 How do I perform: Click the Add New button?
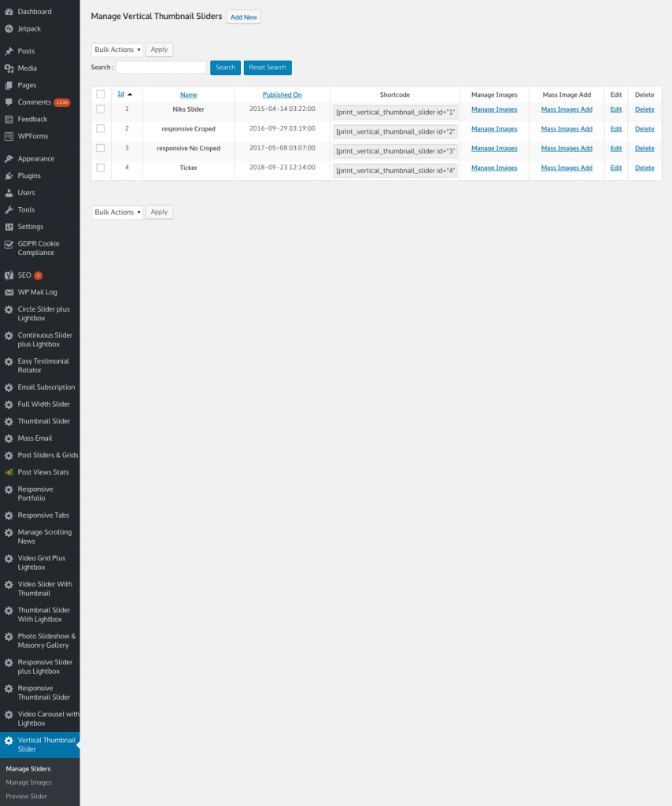[x=243, y=16]
